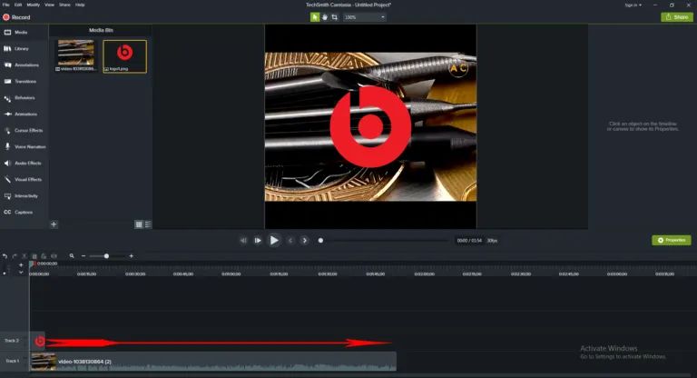Open the Modify menu
The width and height of the screenshot is (697, 378).
click(x=34, y=5)
